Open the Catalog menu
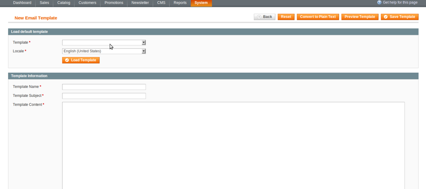Viewport: 426px width, 189px height. tap(64, 3)
